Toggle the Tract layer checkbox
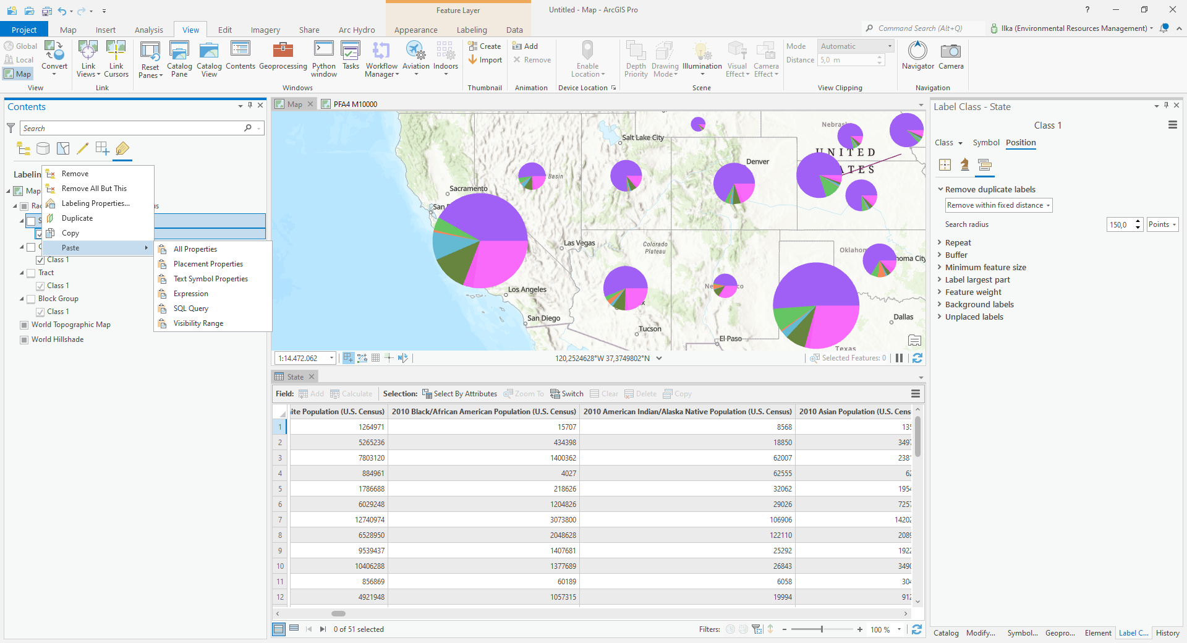Screen dimensions: 1187x643 [31, 273]
